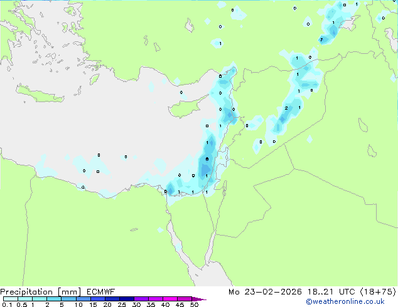This screenshot has height=307, width=398.
Task: Select the 2–5 mm legend color swatch
Action: click(54, 299)
